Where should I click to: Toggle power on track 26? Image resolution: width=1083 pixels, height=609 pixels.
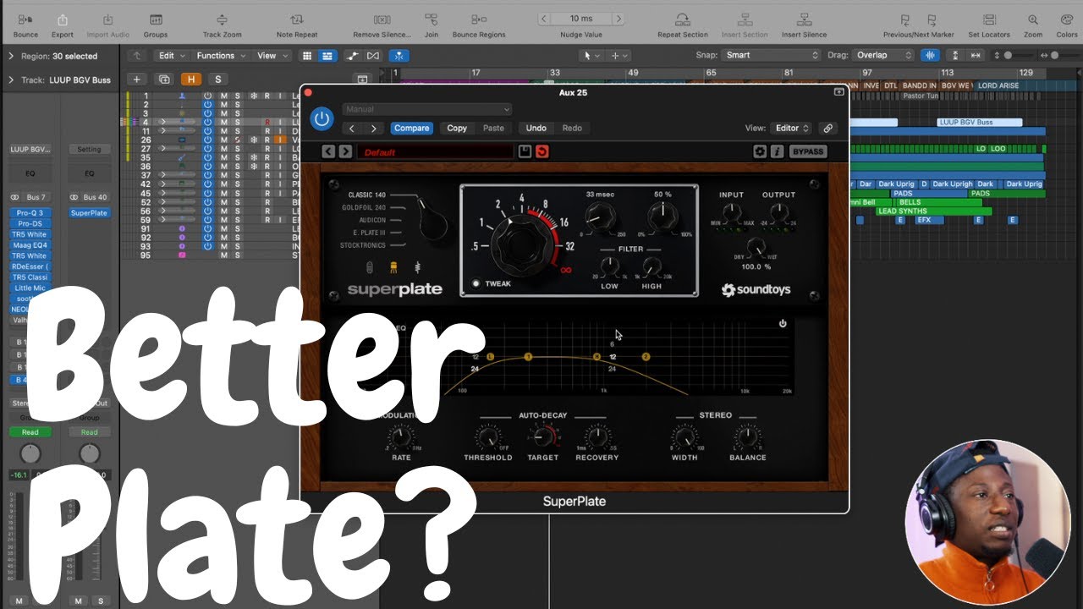207,140
